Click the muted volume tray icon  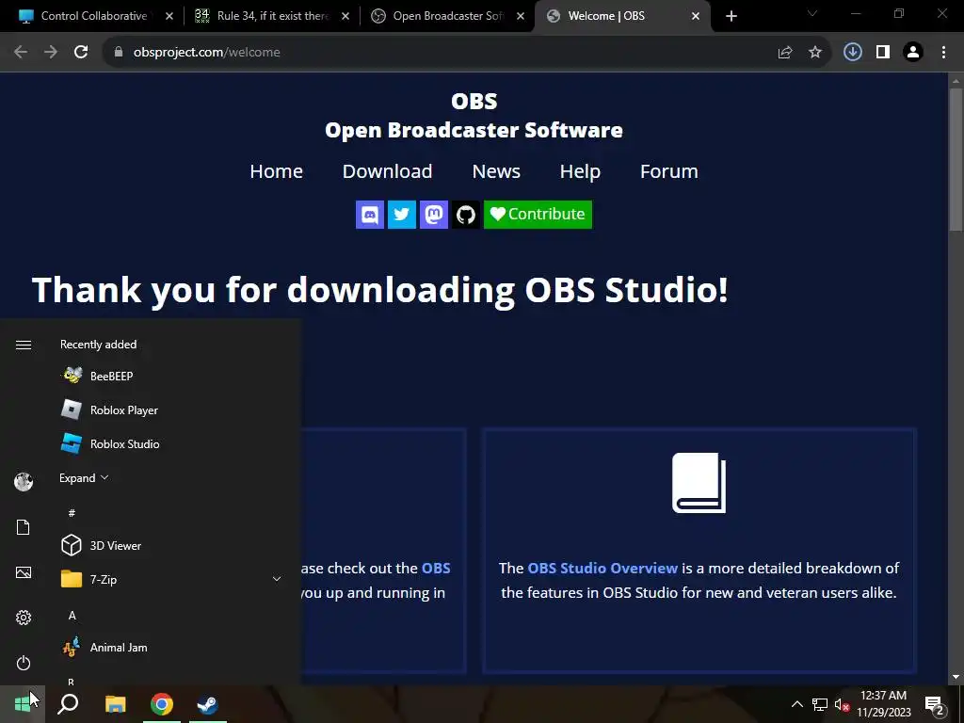click(x=842, y=704)
